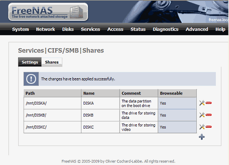Screen dimensions: 229x165
Task: Open the System menu
Action: 20,29
